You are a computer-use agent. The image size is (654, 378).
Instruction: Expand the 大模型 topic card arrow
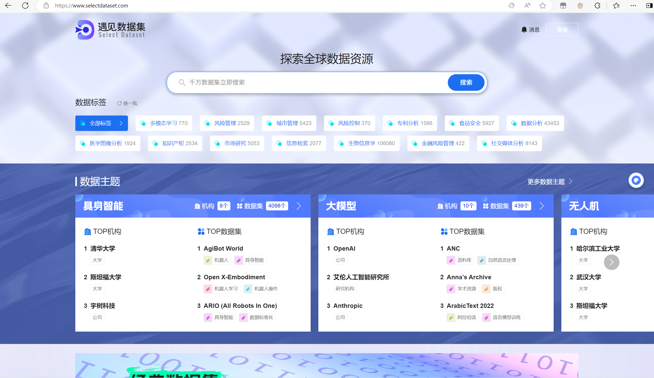[542, 206]
